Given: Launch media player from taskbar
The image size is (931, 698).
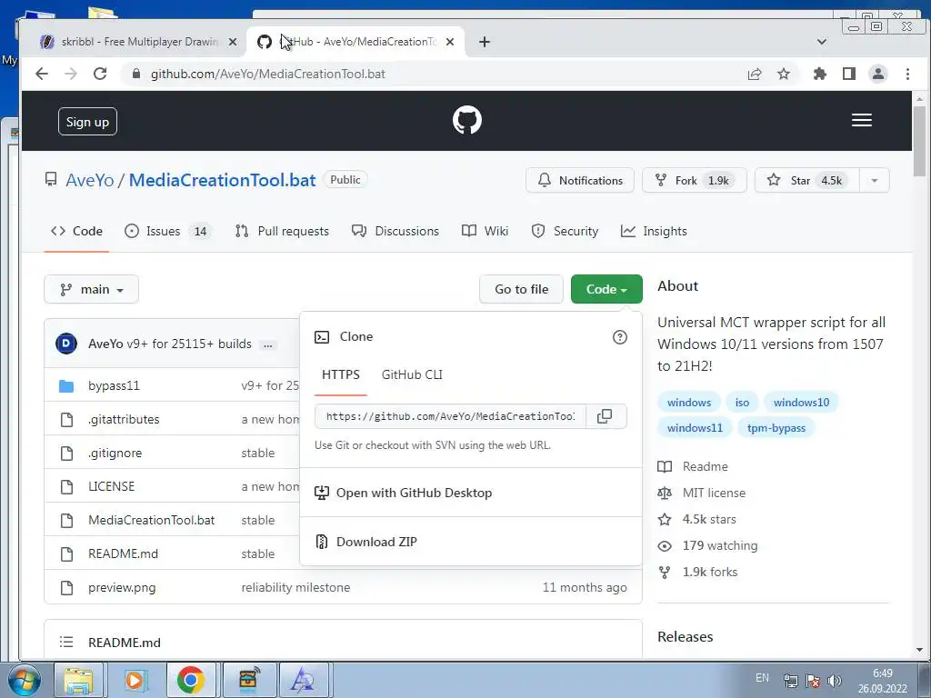Looking at the screenshot, I should pyautogui.click(x=135, y=680).
